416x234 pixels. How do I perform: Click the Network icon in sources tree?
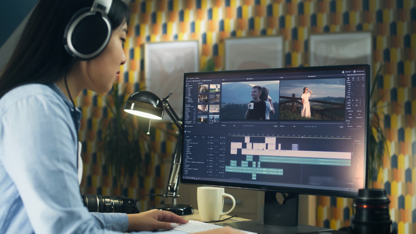187,97
